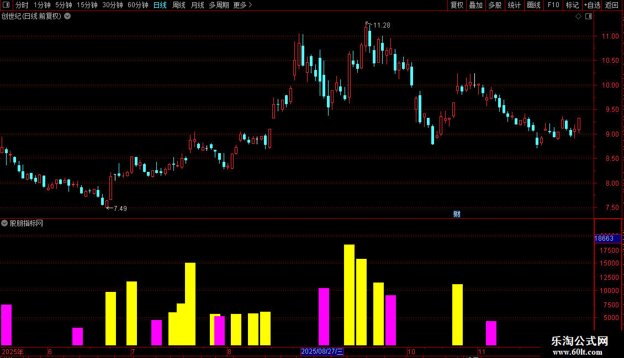Add stock via +自选 button

[592, 5]
